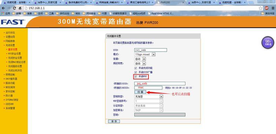Click the purple 98分 floating badge
The width and height of the screenshot is (276, 134).
pos(268,43)
